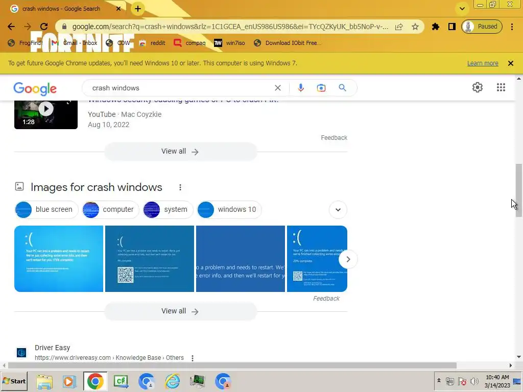This screenshot has height=392, width=523.
Task: Open Google quick settings gear
Action: point(478,87)
